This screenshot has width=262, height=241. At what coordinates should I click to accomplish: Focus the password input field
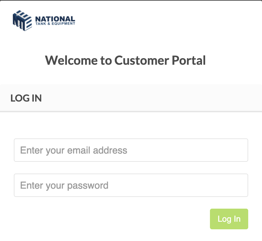click(x=131, y=185)
